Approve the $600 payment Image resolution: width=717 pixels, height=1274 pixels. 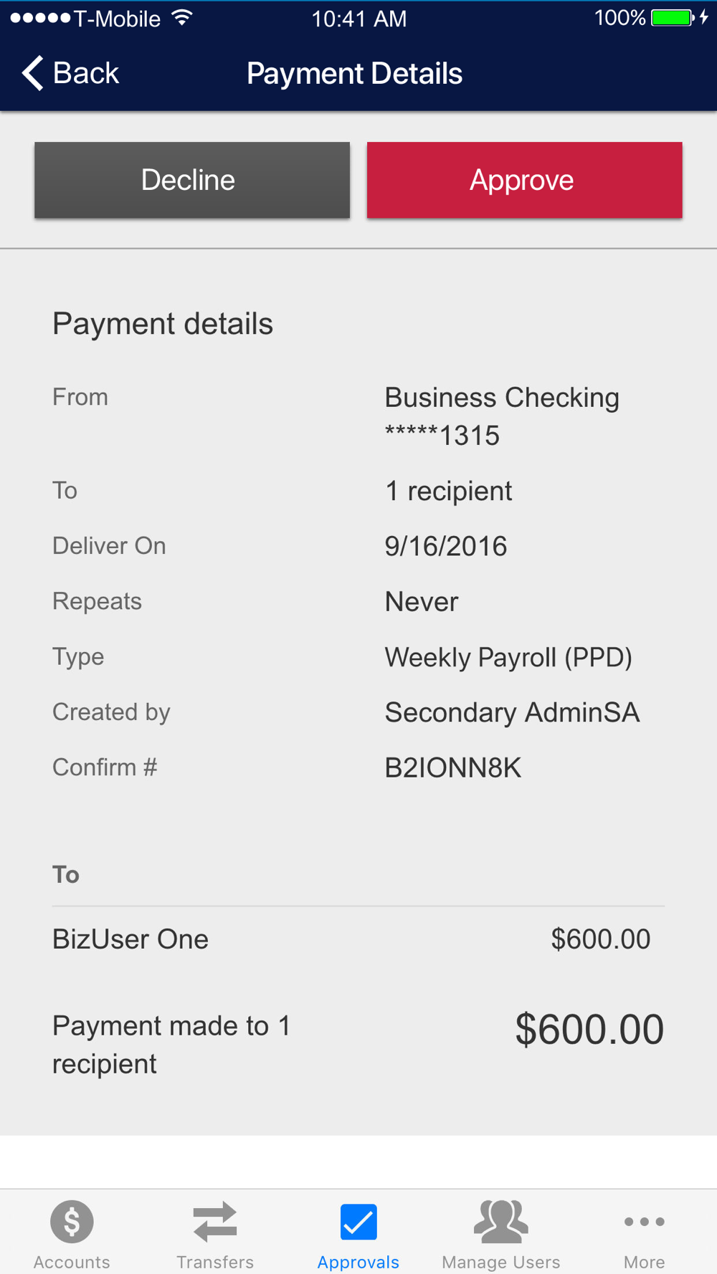(524, 180)
